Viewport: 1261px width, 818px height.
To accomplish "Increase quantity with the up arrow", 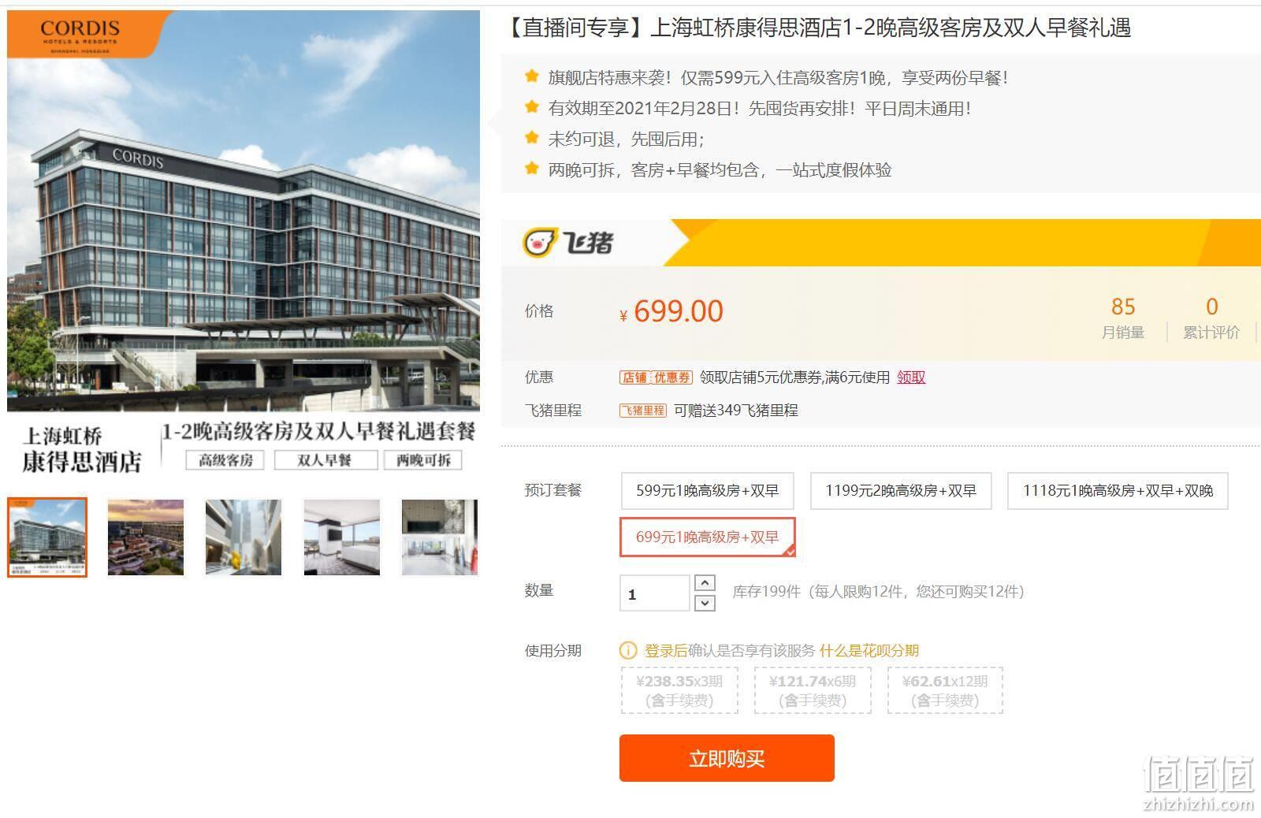I will coord(705,583).
